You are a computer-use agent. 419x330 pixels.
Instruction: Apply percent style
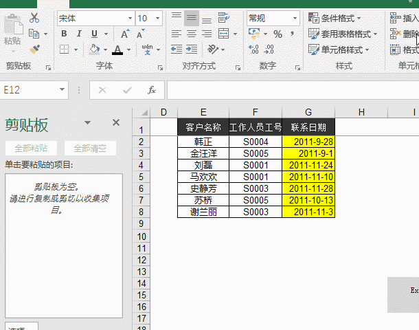(278, 34)
